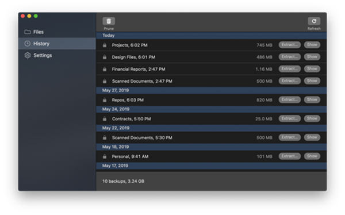The width and height of the screenshot is (345, 215).
Task: Click lock icon beside Financial Reports
Action: pos(105,69)
